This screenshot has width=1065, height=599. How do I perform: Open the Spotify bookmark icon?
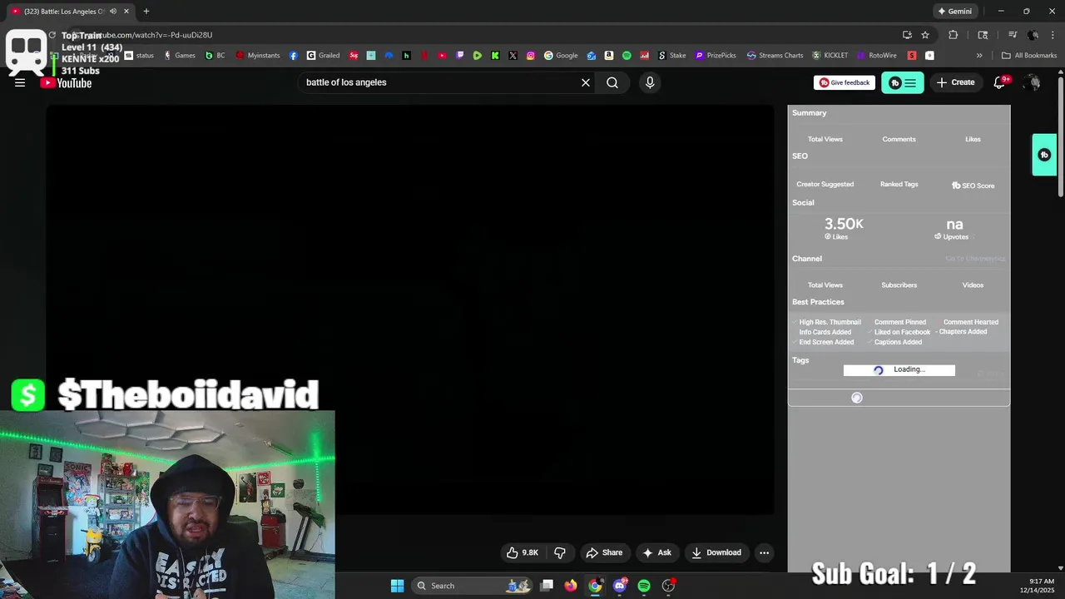click(x=627, y=56)
